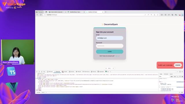Open the Sources tab in DevTools
Image resolution: width=185 pixels, height=104 pixels.
click(x=71, y=72)
